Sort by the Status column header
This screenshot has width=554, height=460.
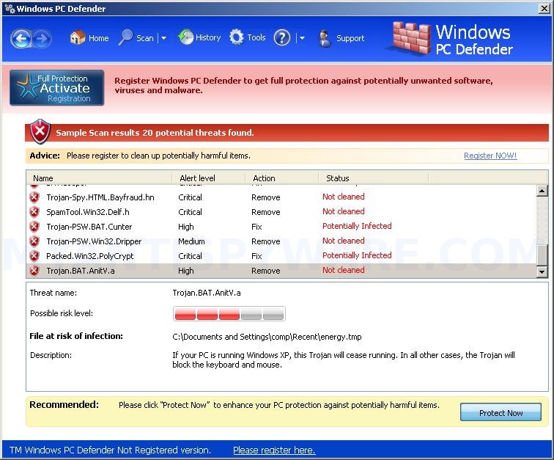pos(374,178)
